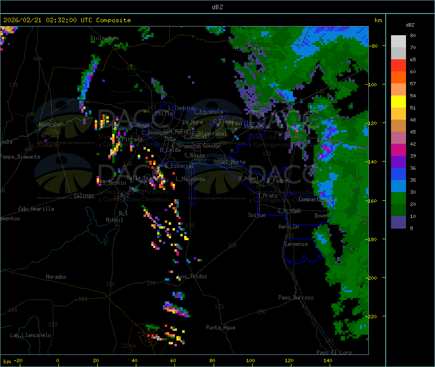
Task: Select the bright green 20-30 dBZ legend band
Action: point(398,198)
